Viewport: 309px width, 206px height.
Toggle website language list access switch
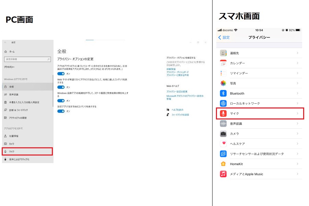61,87
